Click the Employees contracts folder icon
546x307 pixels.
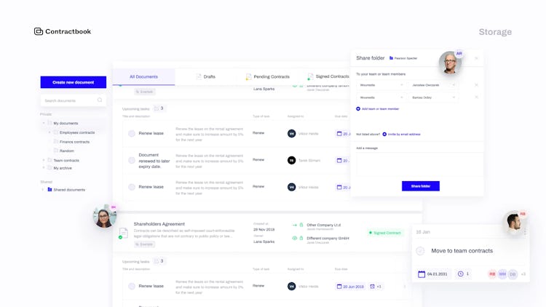click(56, 132)
